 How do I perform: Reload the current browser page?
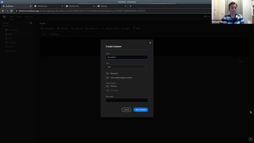(x=12, y=11)
